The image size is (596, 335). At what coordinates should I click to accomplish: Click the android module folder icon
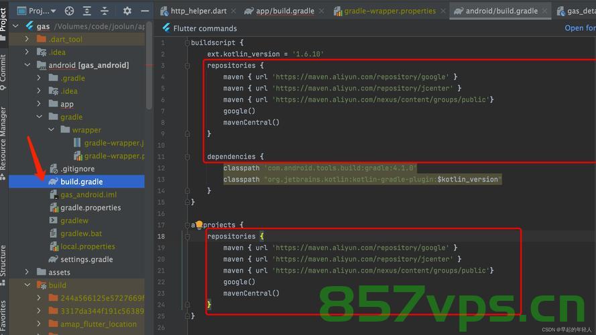[42, 65]
